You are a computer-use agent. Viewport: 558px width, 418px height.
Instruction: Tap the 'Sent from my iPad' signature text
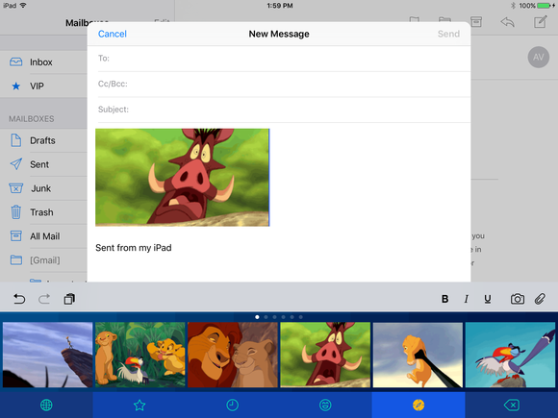(x=134, y=248)
